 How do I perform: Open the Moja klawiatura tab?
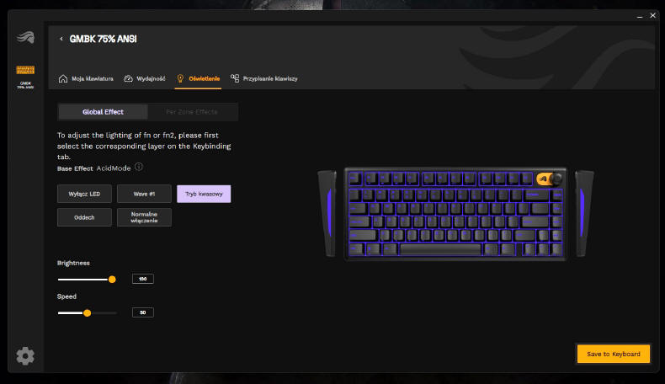(x=86, y=78)
